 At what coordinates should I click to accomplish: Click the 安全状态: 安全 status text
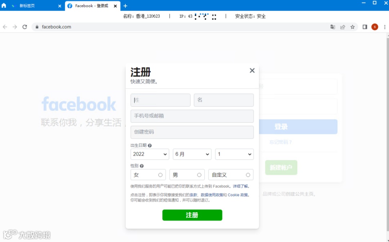[x=250, y=16]
